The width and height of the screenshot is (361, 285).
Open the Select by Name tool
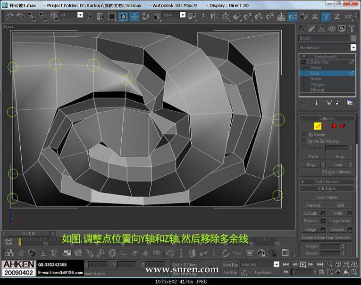pos(100,16)
